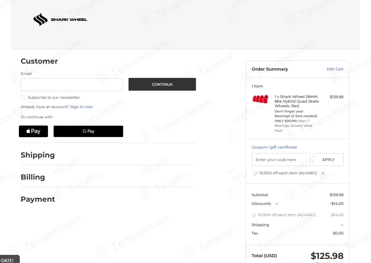Click the red skate wheels thumbnail
The image size is (371, 263).
(260, 99)
